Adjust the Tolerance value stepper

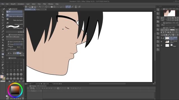point(20,47)
